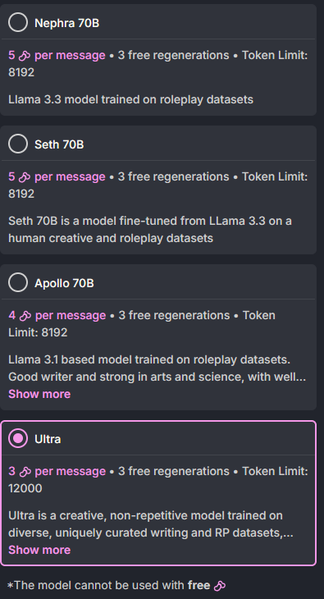Click the token icon in the Ultra price

25,472
